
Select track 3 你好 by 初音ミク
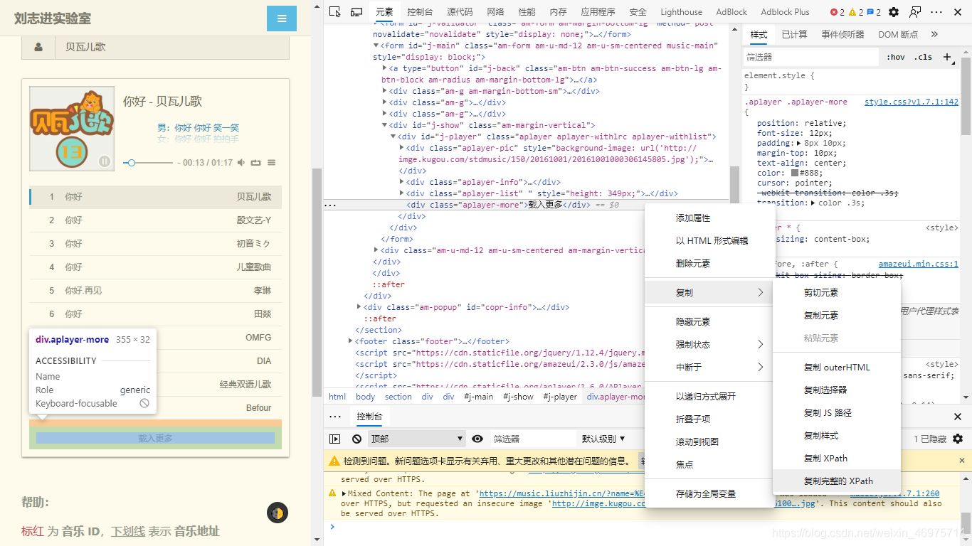coord(156,244)
